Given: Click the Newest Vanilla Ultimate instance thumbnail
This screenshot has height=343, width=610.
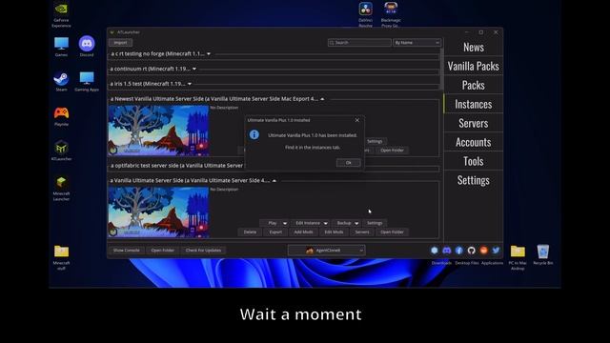Looking at the screenshot, I should (158, 131).
